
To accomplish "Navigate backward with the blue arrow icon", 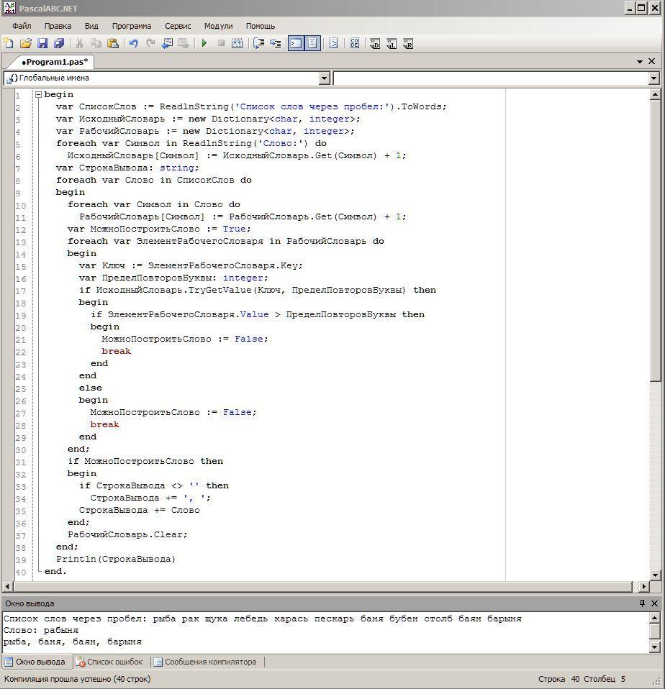I will pos(167,43).
